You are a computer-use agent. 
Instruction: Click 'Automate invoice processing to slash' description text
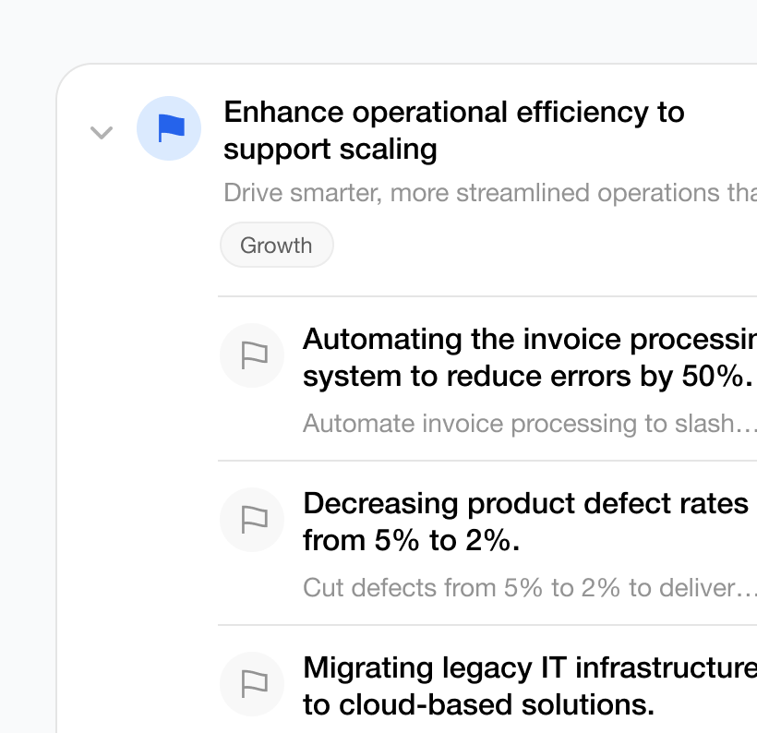tap(517, 424)
